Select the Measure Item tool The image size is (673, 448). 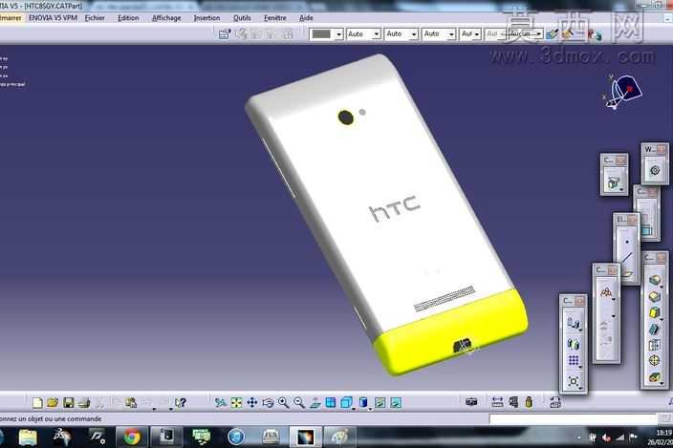[513, 402]
